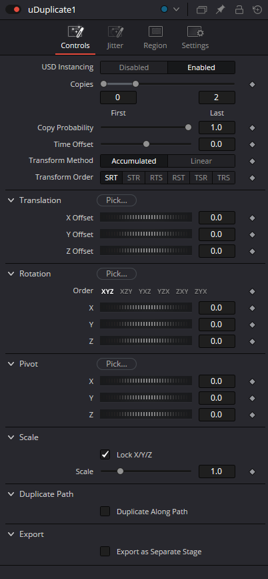Image resolution: width=268 pixels, height=579 pixels.
Task: Add keyframe for Rotation X
Action: pos(252,308)
